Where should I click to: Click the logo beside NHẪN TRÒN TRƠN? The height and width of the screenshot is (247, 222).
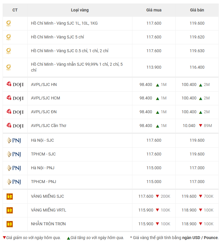10,224
